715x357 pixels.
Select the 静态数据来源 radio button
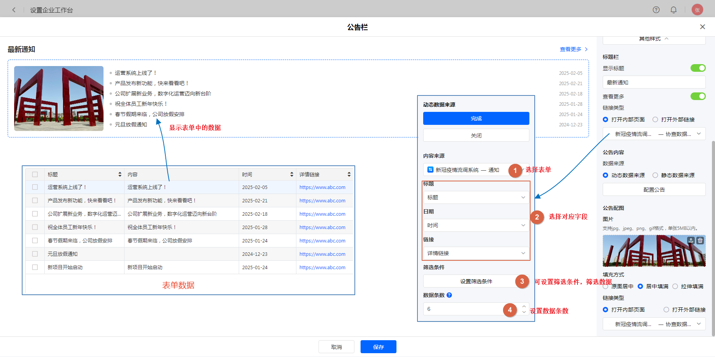click(655, 175)
